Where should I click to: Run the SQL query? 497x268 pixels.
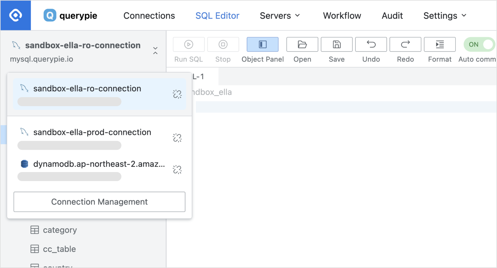tap(189, 44)
